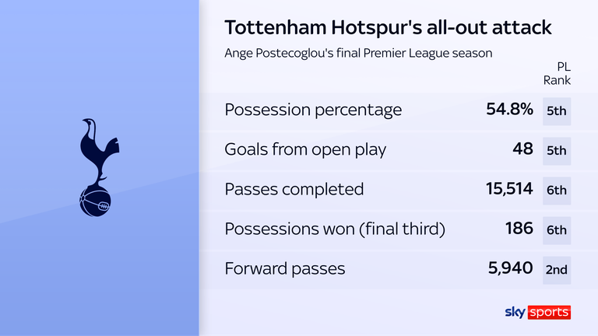
Task: Click the football beneath the cockerel
Action: [95, 203]
